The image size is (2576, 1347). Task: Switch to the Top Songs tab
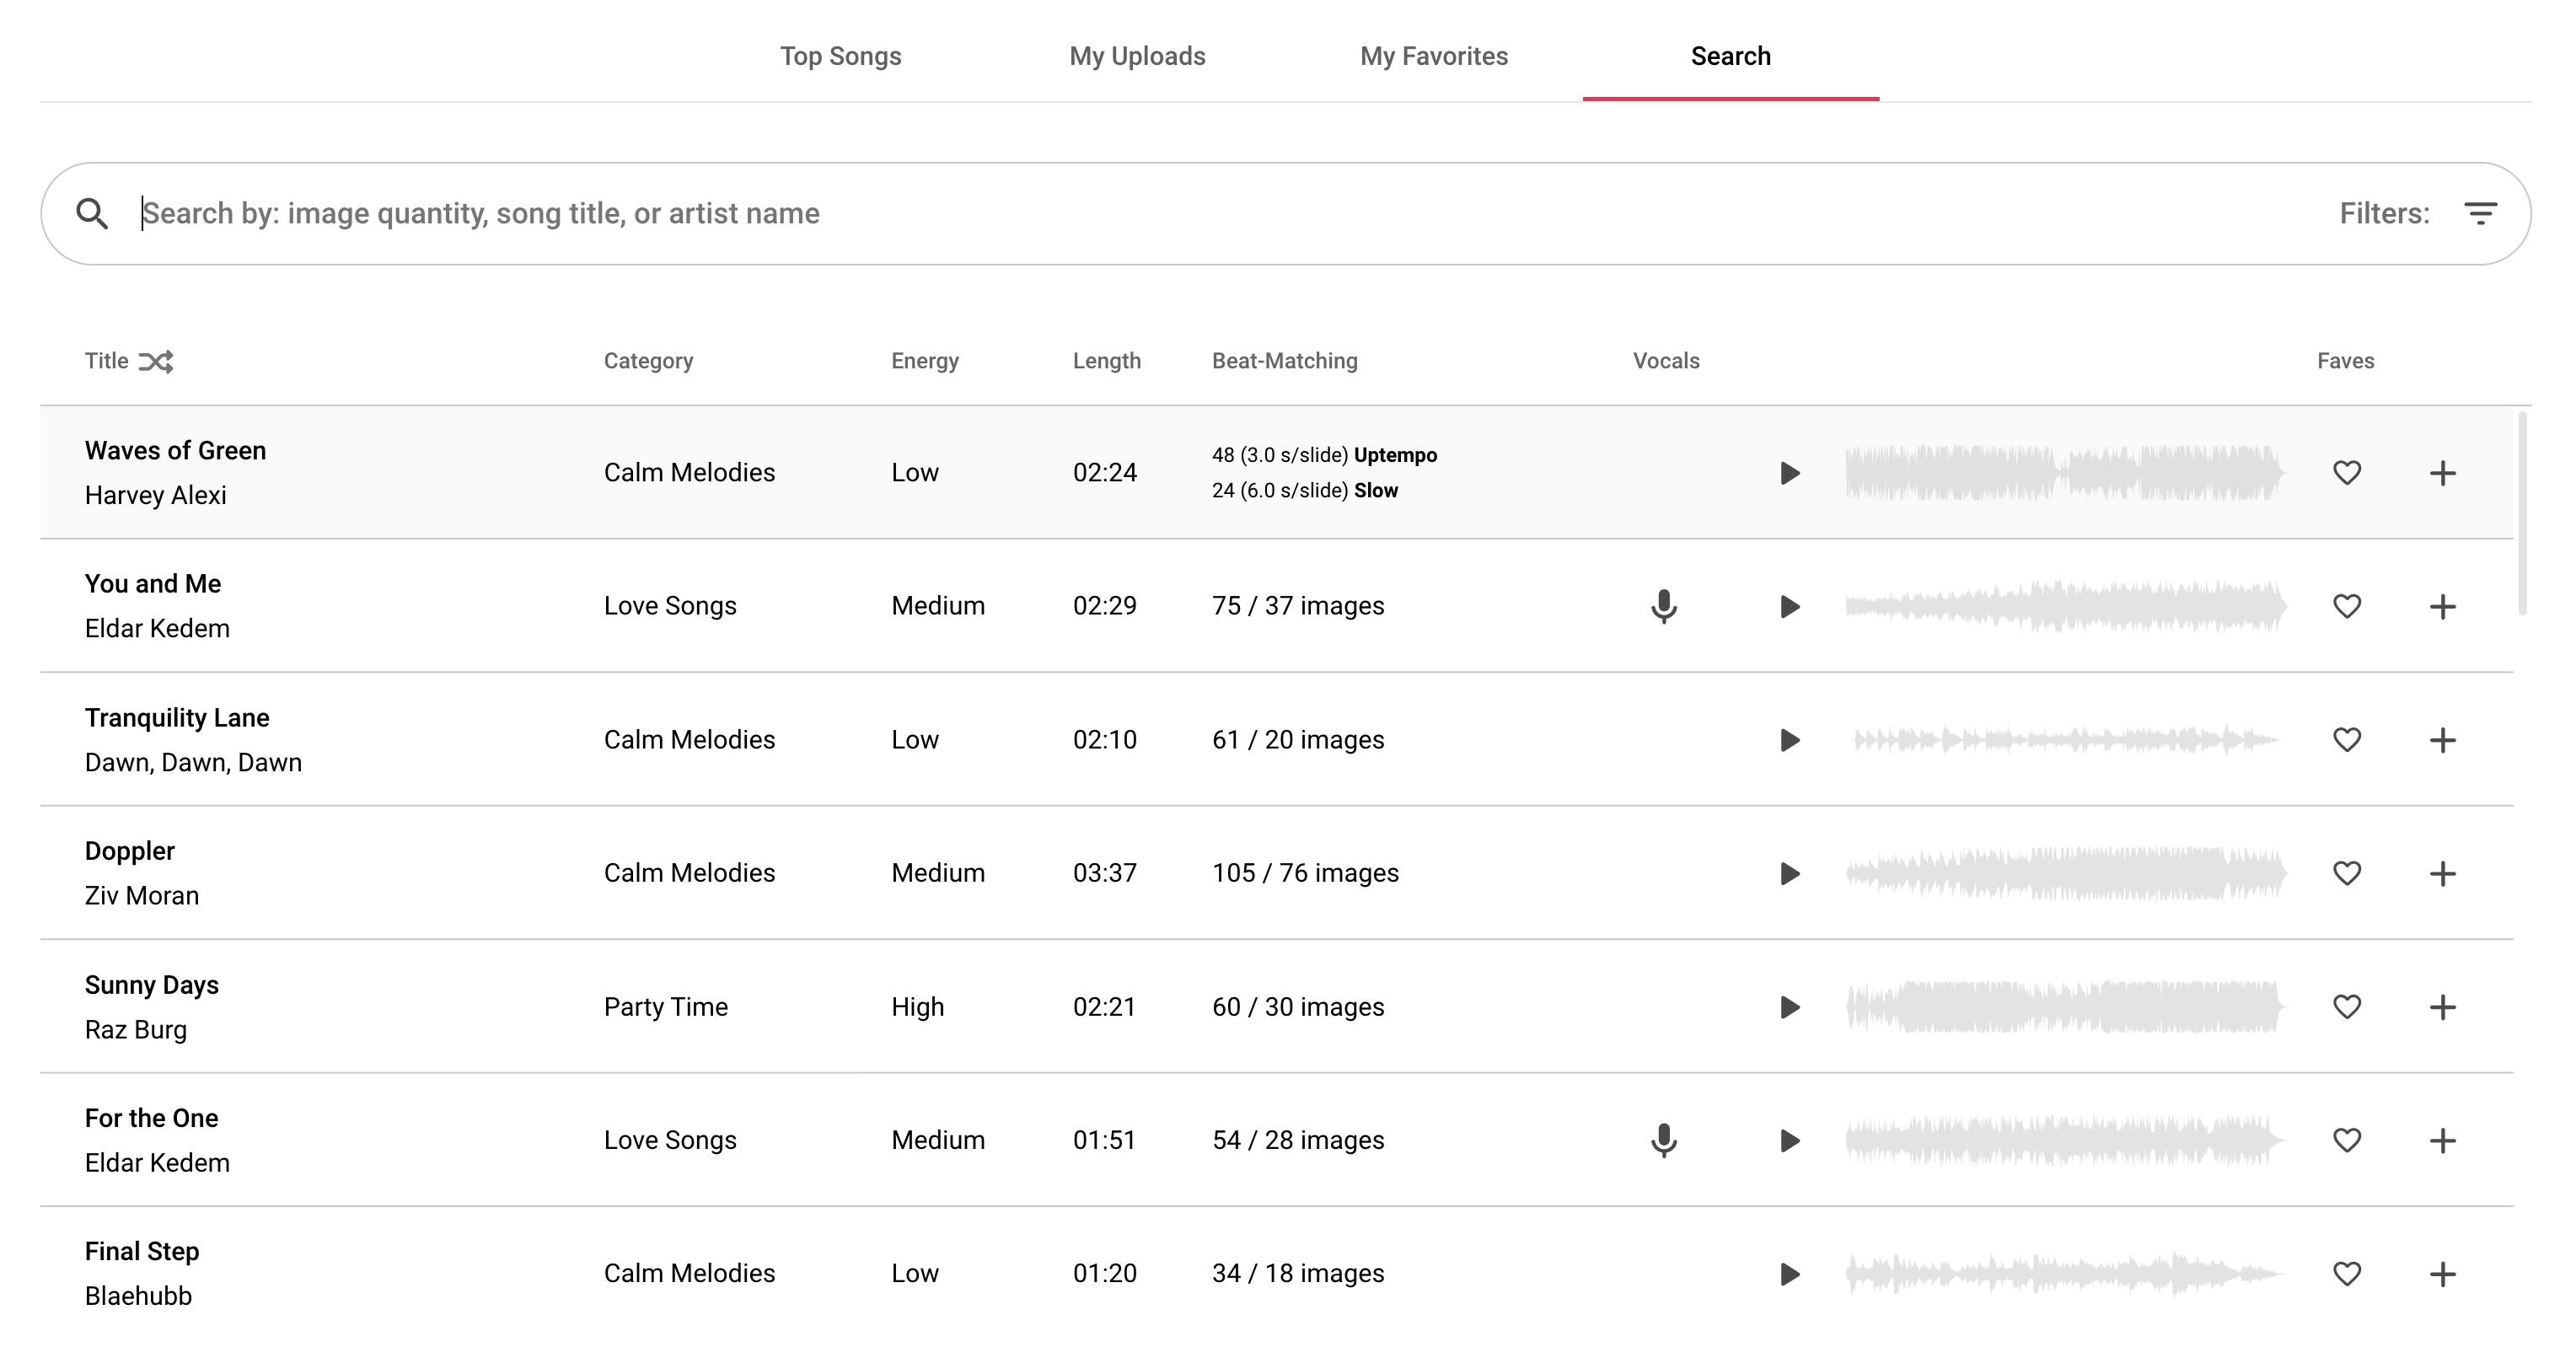841,55
